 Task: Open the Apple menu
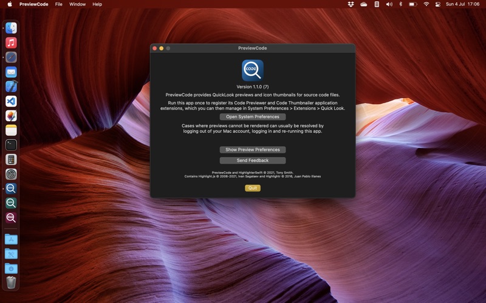(10, 4)
